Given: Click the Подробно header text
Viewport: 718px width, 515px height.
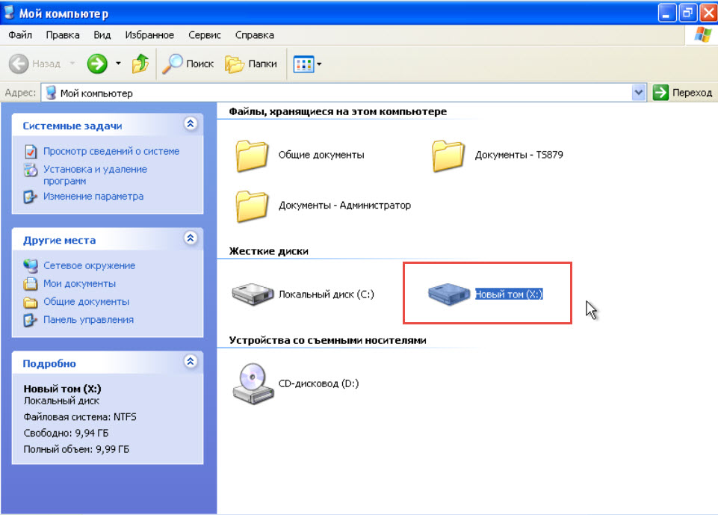Looking at the screenshot, I should pyautogui.click(x=49, y=364).
